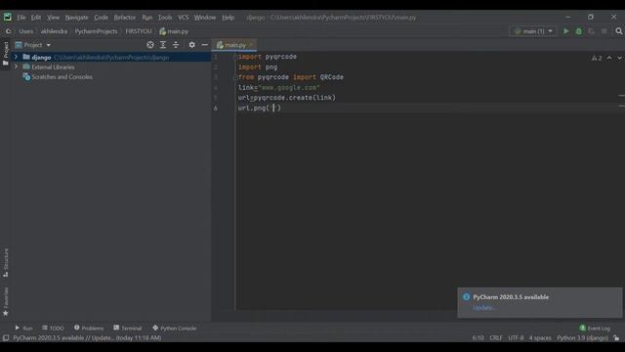Screen dimensions: 625x352
Task: Open the Edit menu
Action: pos(36,18)
